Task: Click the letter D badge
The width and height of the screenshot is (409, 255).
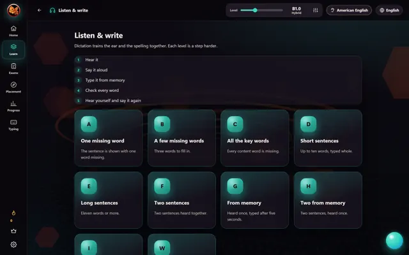Action: (x=308, y=124)
